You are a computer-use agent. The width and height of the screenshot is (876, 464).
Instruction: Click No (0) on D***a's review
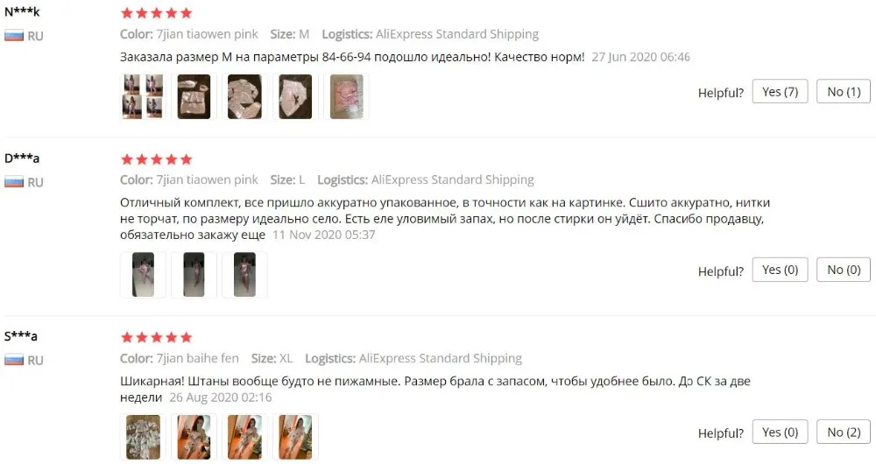pyautogui.click(x=844, y=270)
